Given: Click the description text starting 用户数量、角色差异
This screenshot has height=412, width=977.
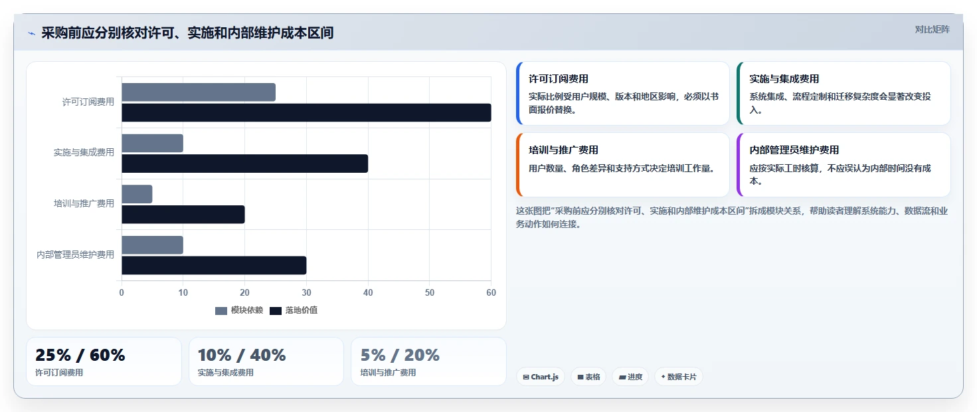Looking at the screenshot, I should (622, 169).
